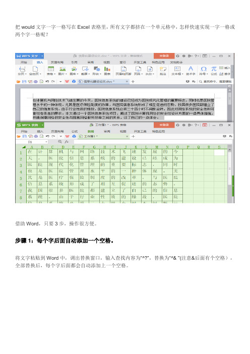
Task: Click the red W icon in Spreadsheet toolbar
Action: click(67, 136)
